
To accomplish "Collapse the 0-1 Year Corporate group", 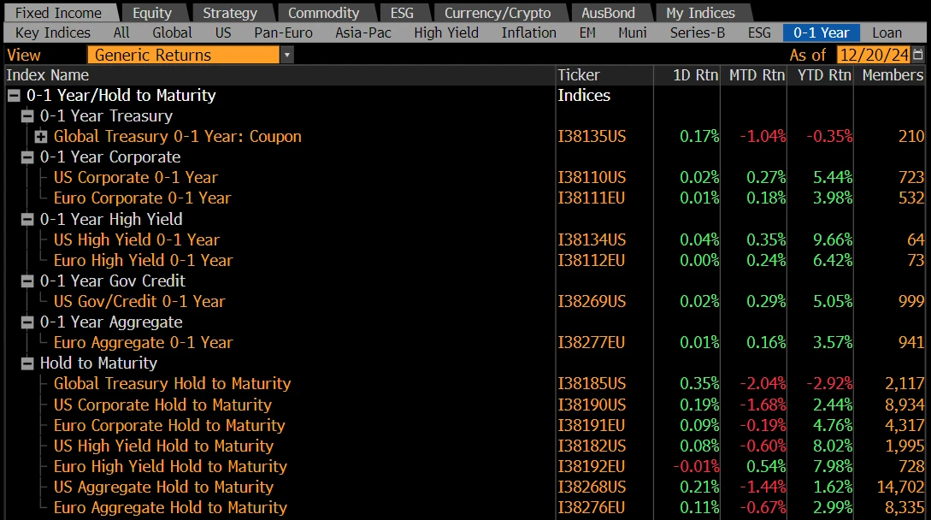I will coord(27,157).
